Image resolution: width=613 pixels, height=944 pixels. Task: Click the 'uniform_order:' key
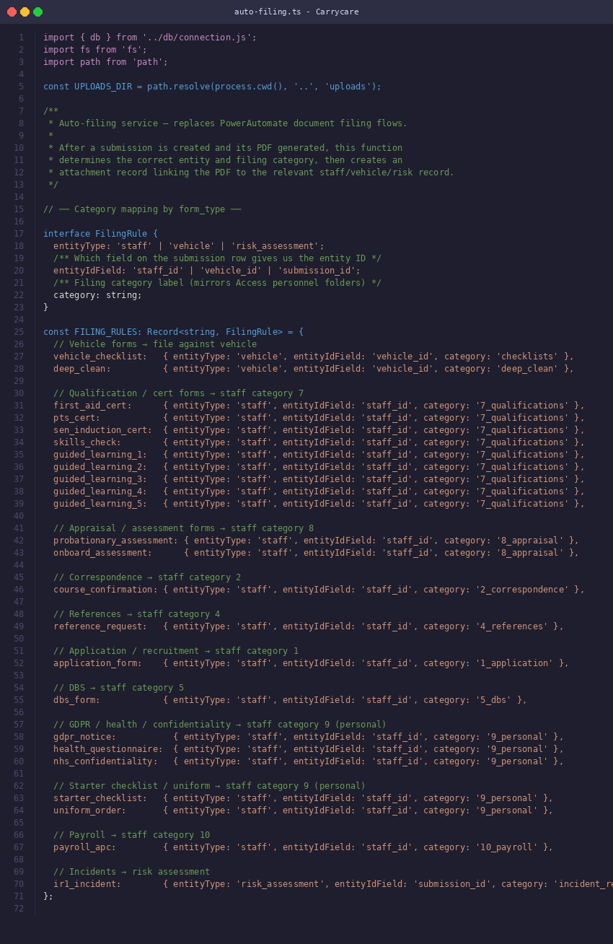pos(90,810)
